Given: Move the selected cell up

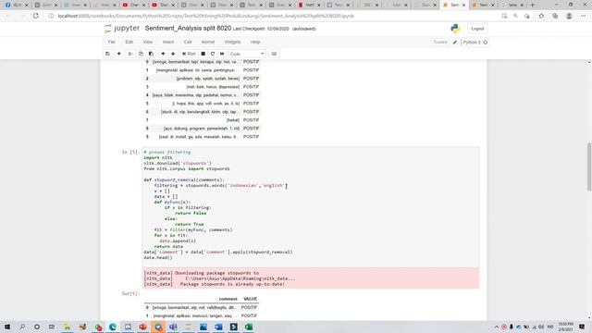Looking at the screenshot, I should tap(163, 54).
